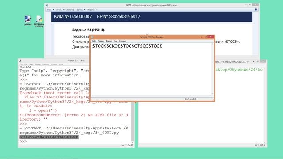Open File menu in Python Shell
283x159 pixels.
pyautogui.click(x=21, y=64)
